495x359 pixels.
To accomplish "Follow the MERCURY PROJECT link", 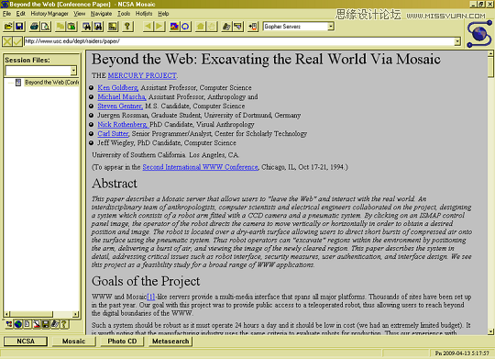I will pyautogui.click(x=142, y=75).
